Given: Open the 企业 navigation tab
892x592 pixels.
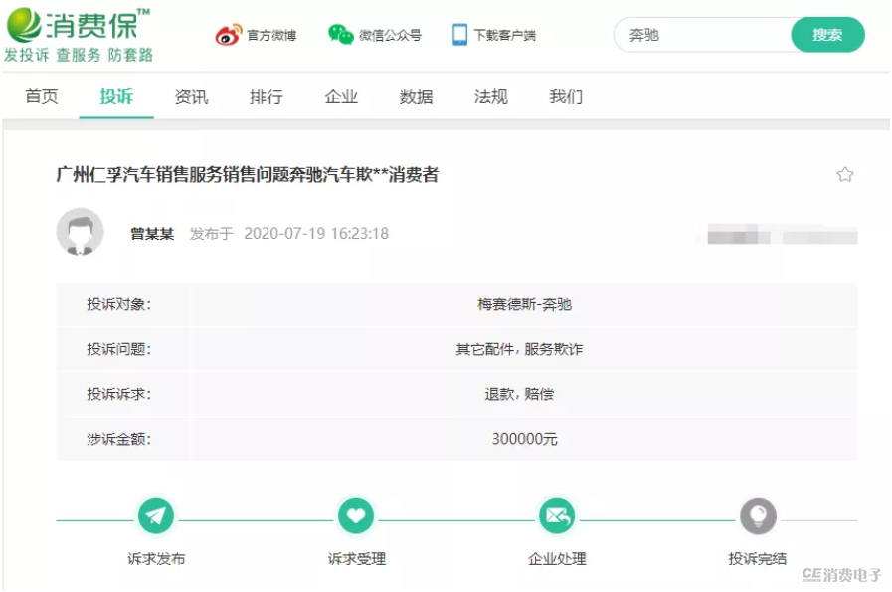Looking at the screenshot, I should (x=341, y=97).
